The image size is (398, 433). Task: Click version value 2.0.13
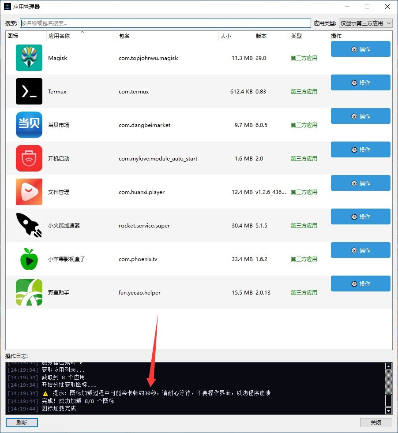coord(263,292)
